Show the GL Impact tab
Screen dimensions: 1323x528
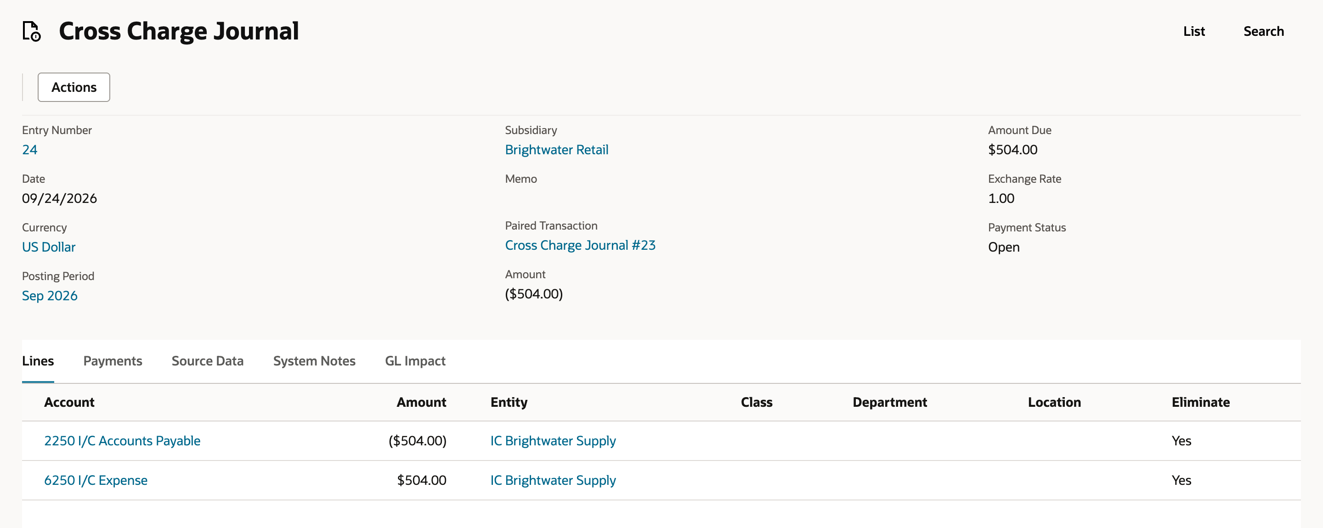tap(415, 361)
